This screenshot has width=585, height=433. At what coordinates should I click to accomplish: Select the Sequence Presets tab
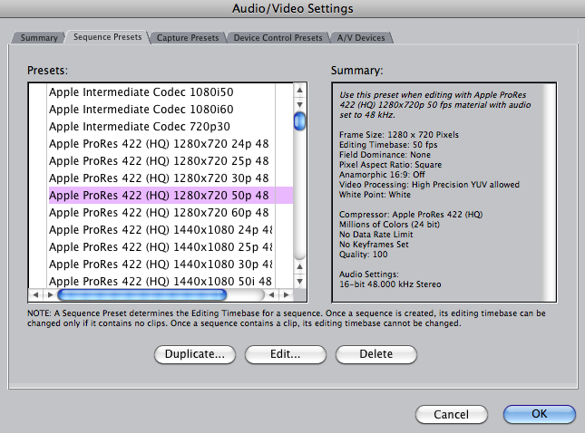pyautogui.click(x=107, y=38)
